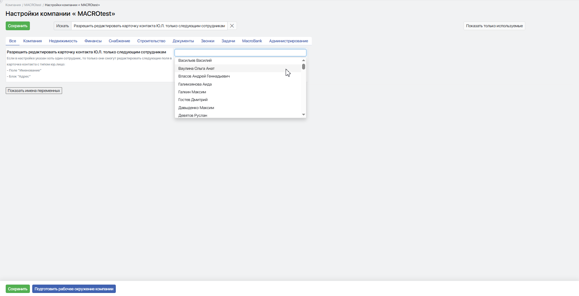The image size is (579, 296).
Task: Switch to the Недвижимость tab
Action: 63,41
